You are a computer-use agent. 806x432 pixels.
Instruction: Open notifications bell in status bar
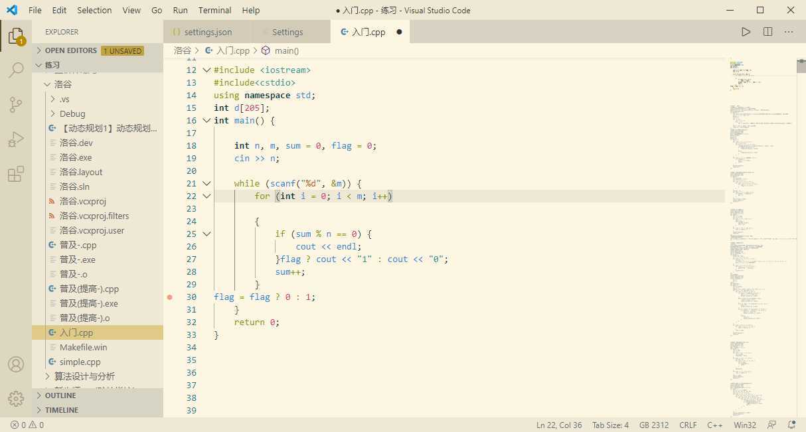(791, 425)
